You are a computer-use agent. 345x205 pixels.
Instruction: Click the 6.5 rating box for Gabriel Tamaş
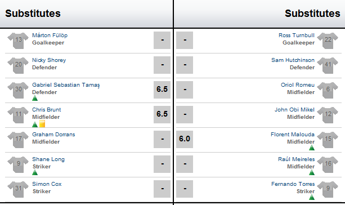162,90
